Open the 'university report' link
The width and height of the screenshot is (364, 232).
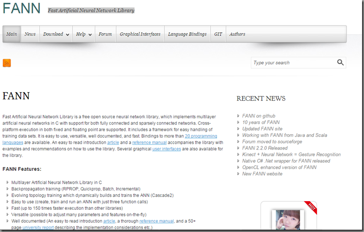tap(38, 228)
